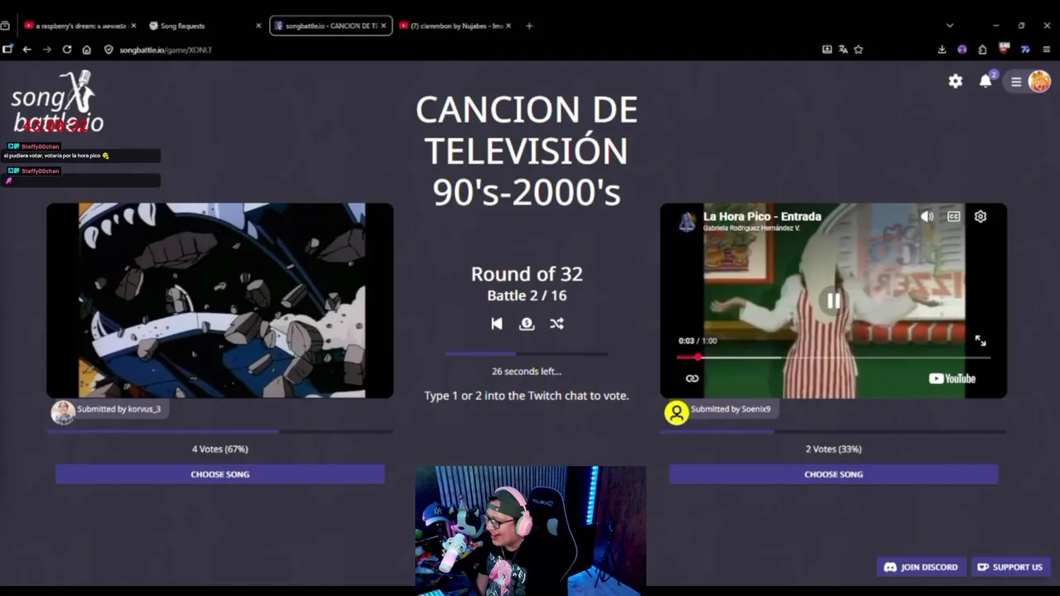Open a new browser tab
1060x596 pixels.
[x=529, y=26]
